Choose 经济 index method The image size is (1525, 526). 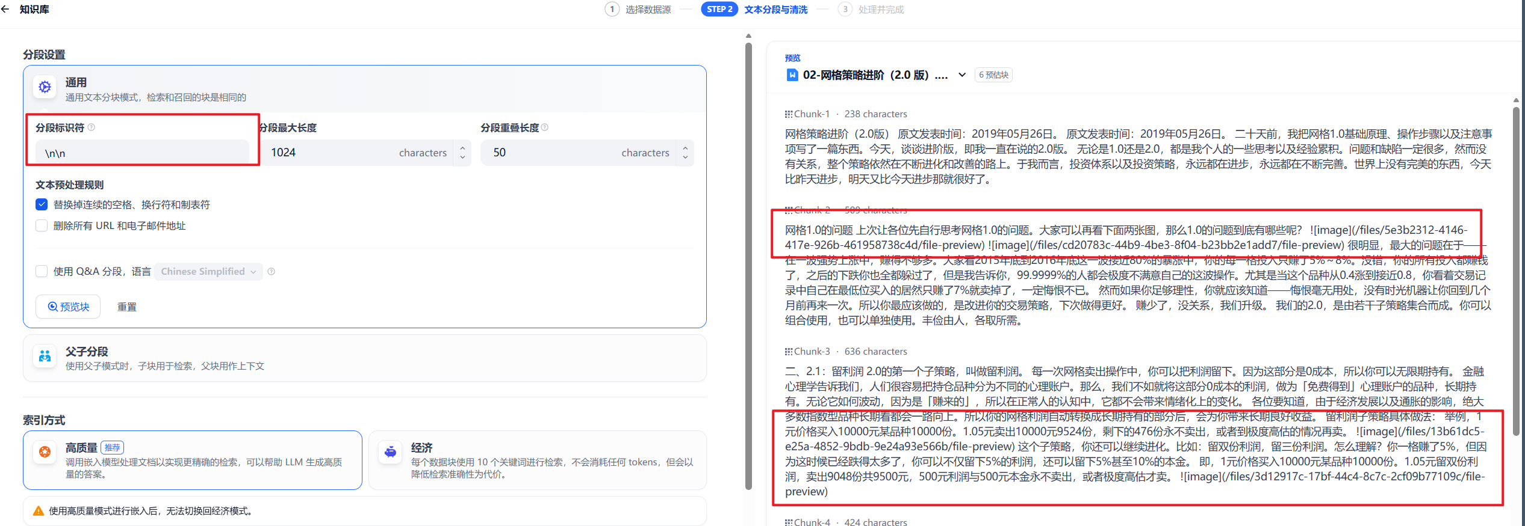click(538, 460)
